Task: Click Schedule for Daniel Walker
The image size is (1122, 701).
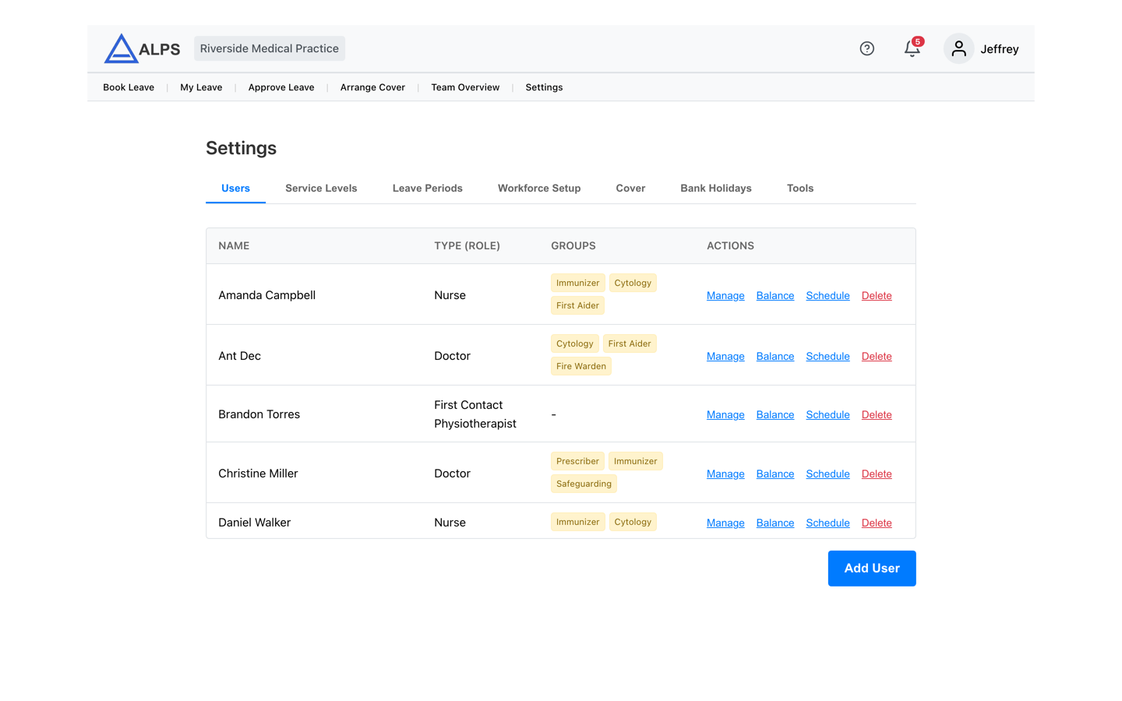Action: pos(827,523)
